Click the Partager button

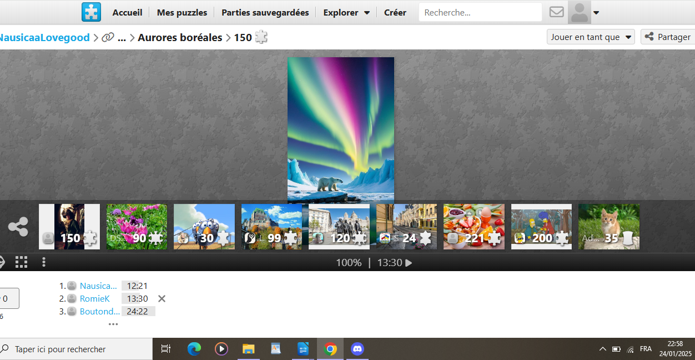(x=668, y=37)
